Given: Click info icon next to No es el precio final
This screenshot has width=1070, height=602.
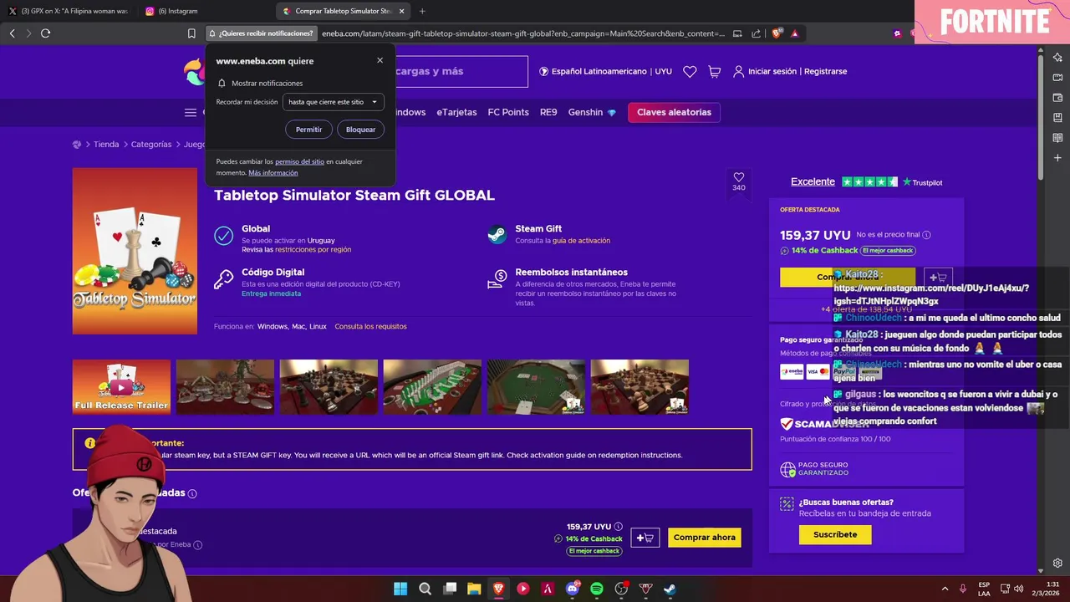Looking at the screenshot, I should tap(926, 235).
